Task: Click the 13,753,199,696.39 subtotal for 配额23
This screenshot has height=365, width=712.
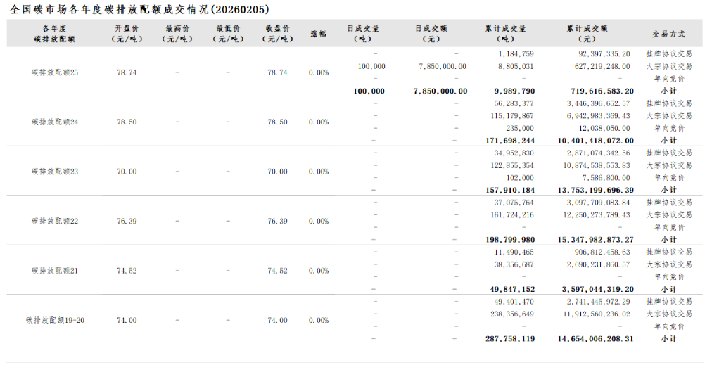Action: [x=595, y=190]
